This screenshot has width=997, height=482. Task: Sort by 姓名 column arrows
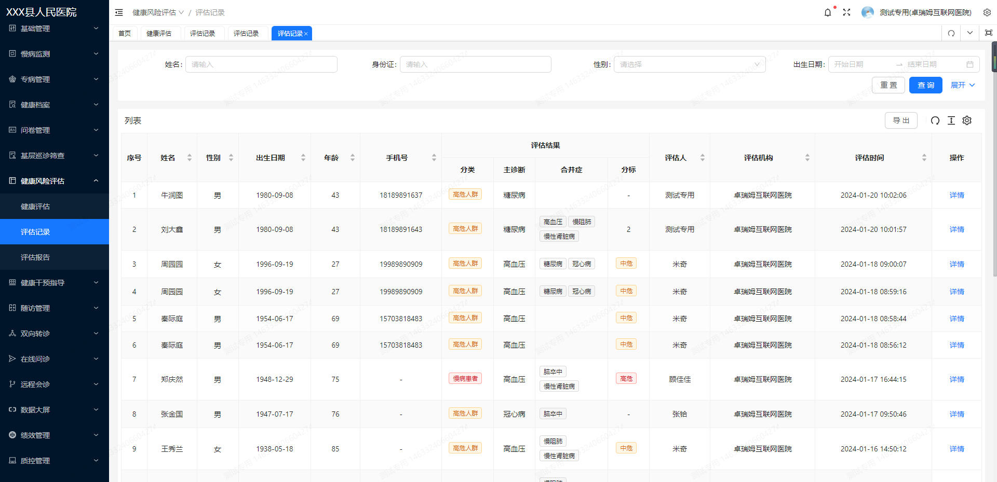click(x=190, y=158)
